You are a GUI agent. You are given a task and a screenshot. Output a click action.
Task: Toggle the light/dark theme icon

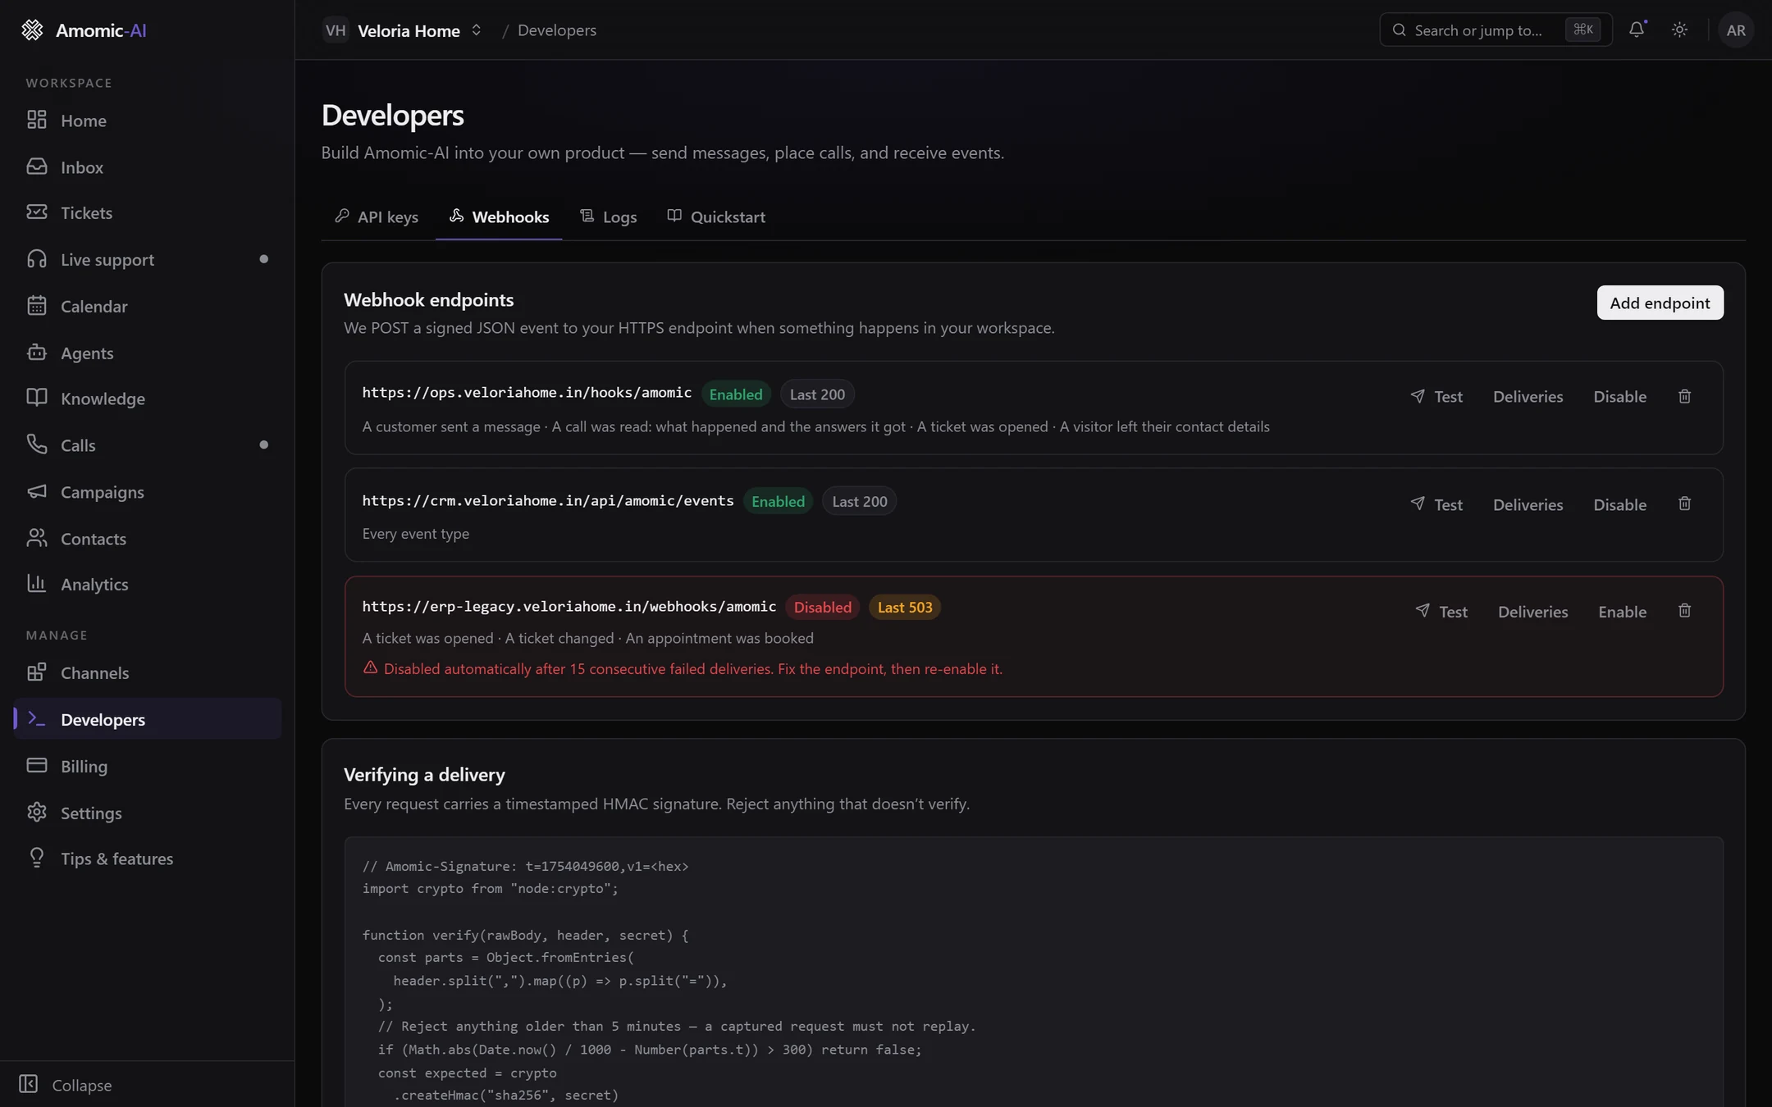(1680, 30)
